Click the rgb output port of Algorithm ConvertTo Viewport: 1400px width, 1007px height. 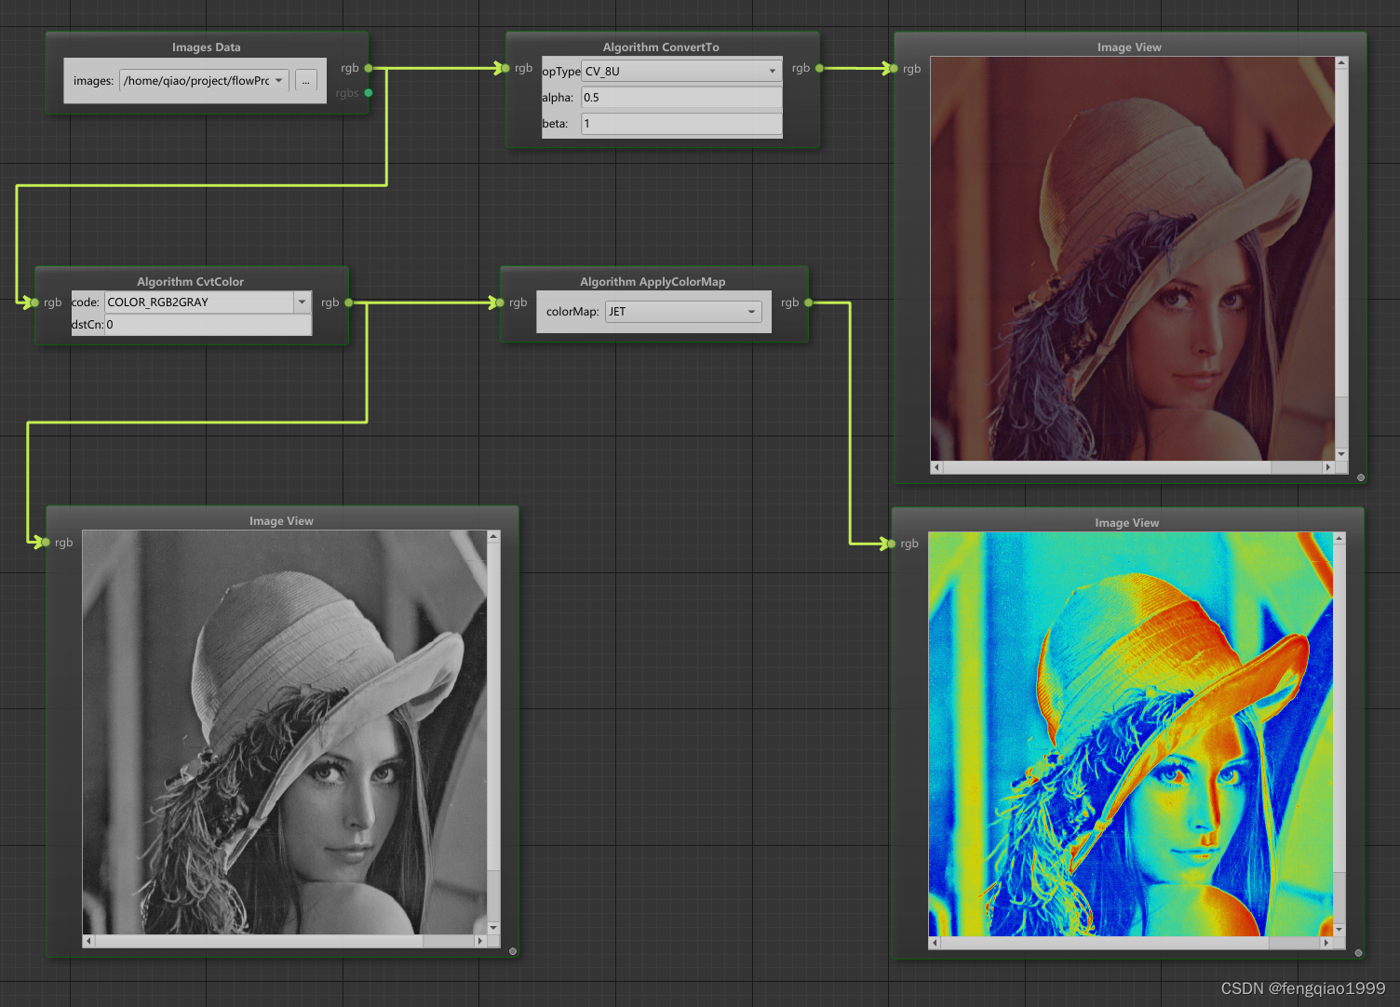coord(819,68)
